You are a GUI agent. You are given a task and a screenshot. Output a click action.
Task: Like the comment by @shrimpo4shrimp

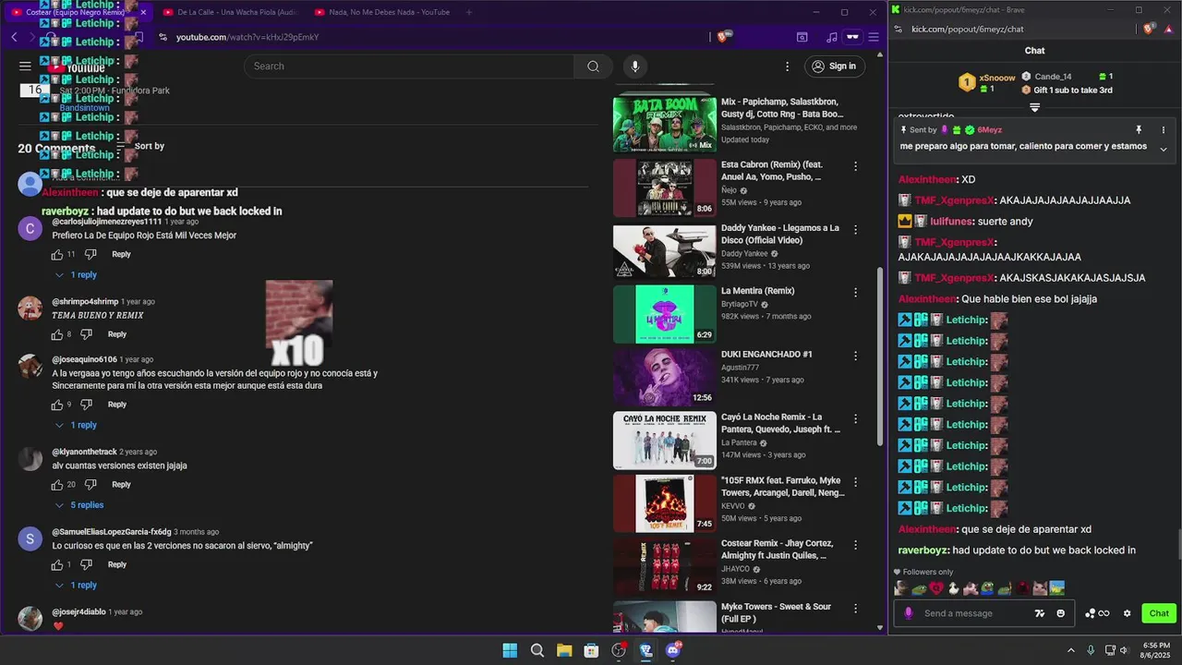[57, 334]
